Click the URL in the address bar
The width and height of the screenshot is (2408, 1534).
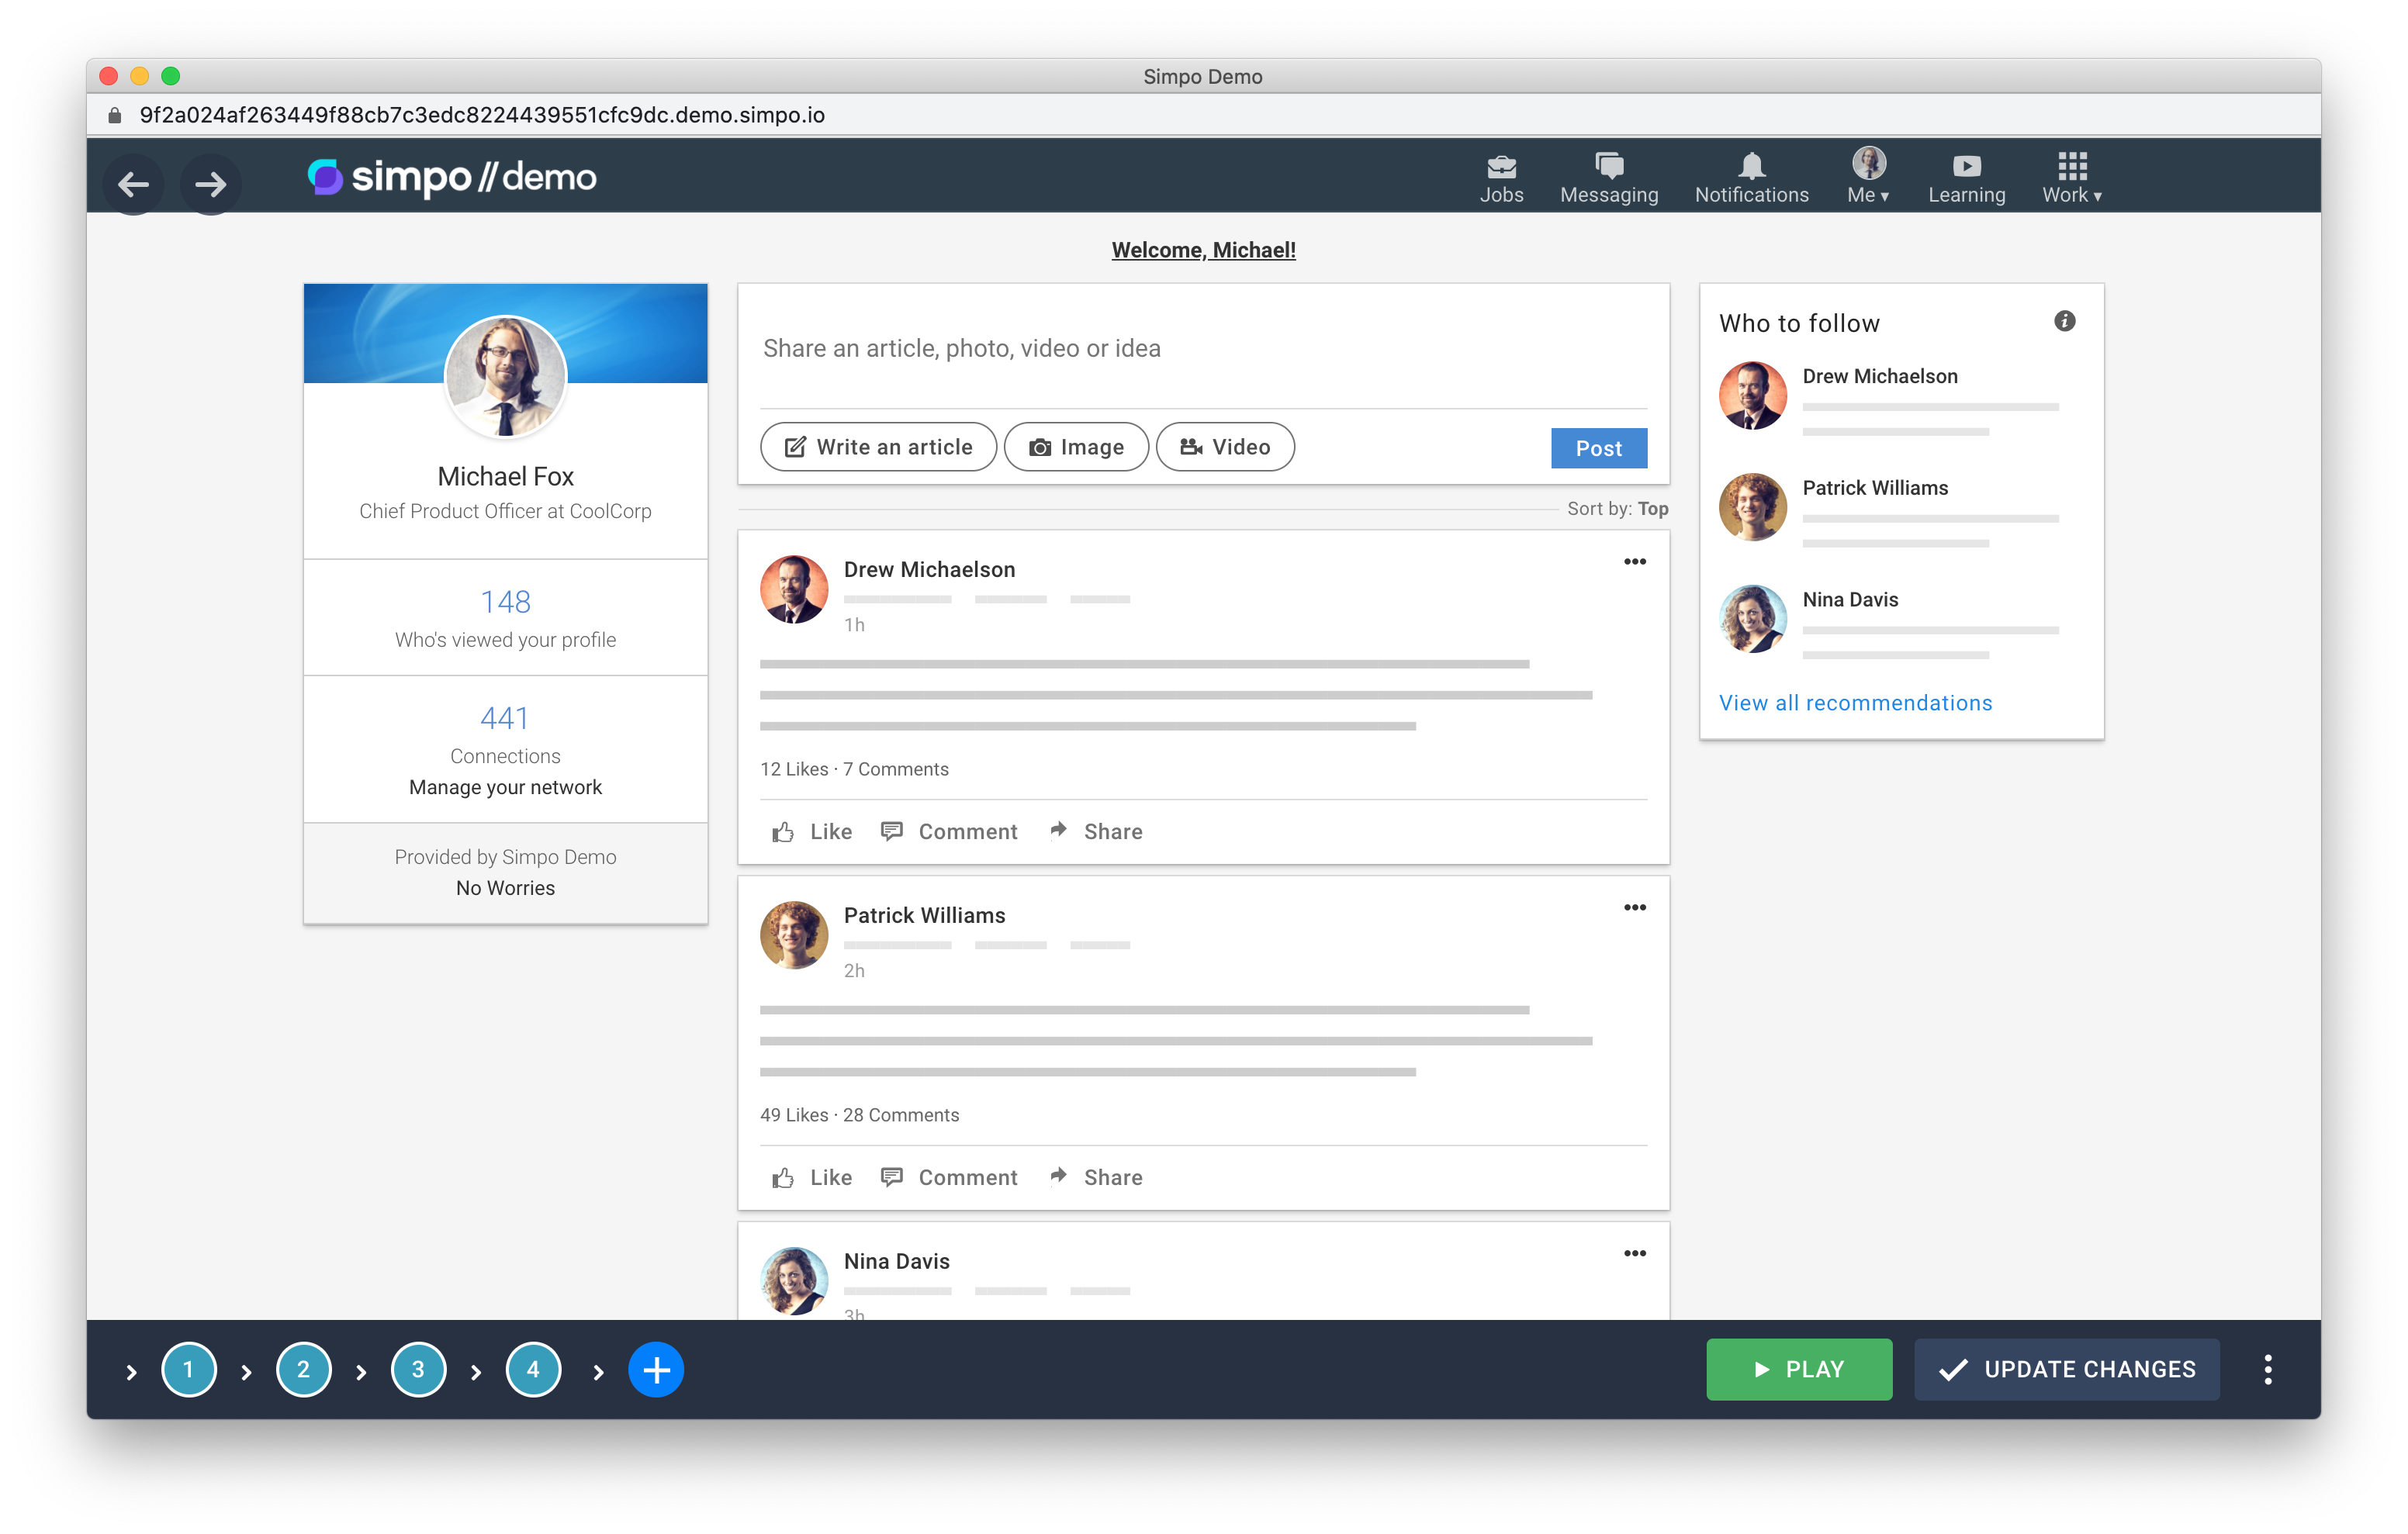pos(482,115)
